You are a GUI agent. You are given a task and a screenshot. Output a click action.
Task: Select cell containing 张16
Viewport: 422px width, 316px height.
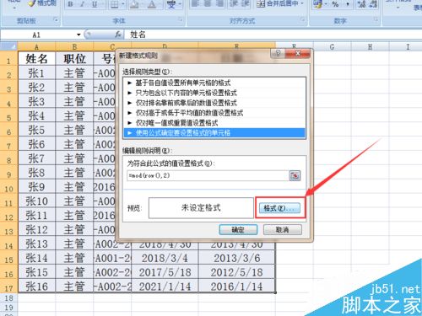pyautogui.click(x=36, y=287)
